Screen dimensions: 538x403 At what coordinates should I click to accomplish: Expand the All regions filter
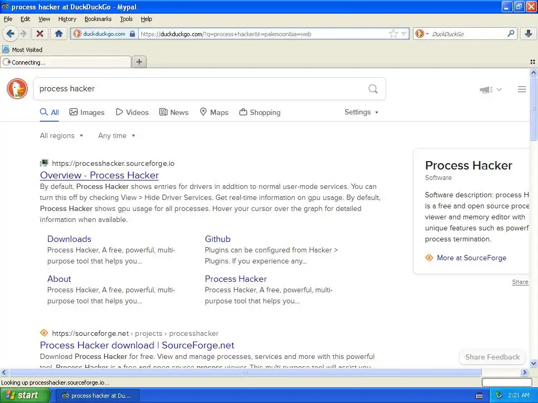point(61,136)
